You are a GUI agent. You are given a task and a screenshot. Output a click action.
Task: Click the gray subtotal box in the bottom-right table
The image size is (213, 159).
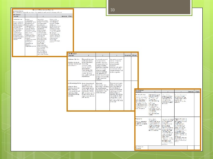168,148
